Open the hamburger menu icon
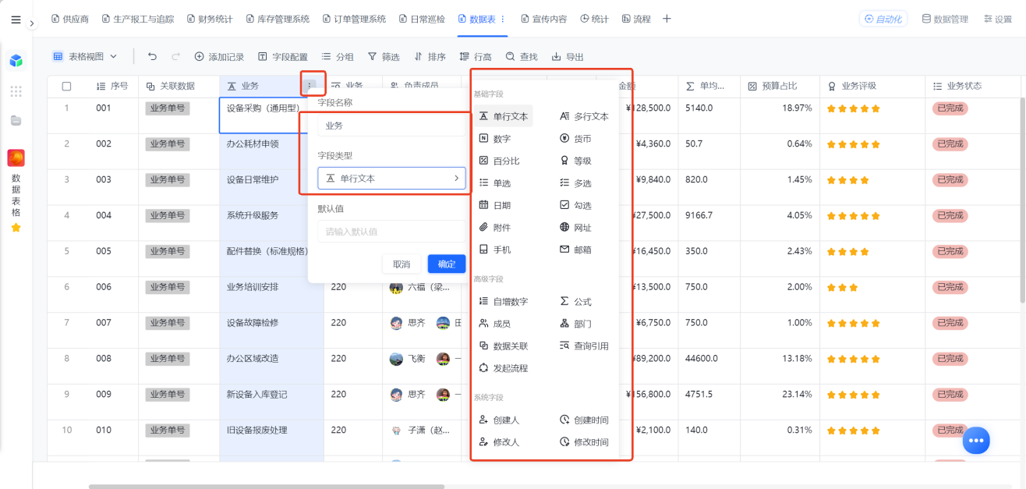Image resolution: width=1026 pixels, height=489 pixels. coord(16,19)
